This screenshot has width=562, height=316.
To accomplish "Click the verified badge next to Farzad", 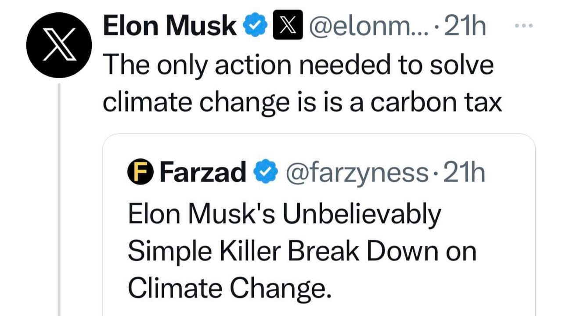I will pyautogui.click(x=266, y=172).
